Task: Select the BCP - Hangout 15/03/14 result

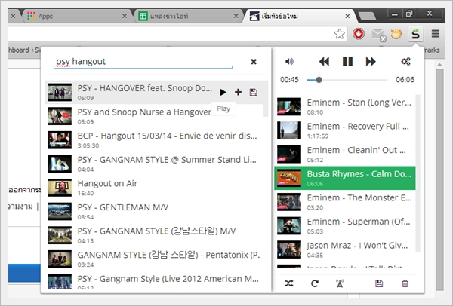Action: click(155, 140)
